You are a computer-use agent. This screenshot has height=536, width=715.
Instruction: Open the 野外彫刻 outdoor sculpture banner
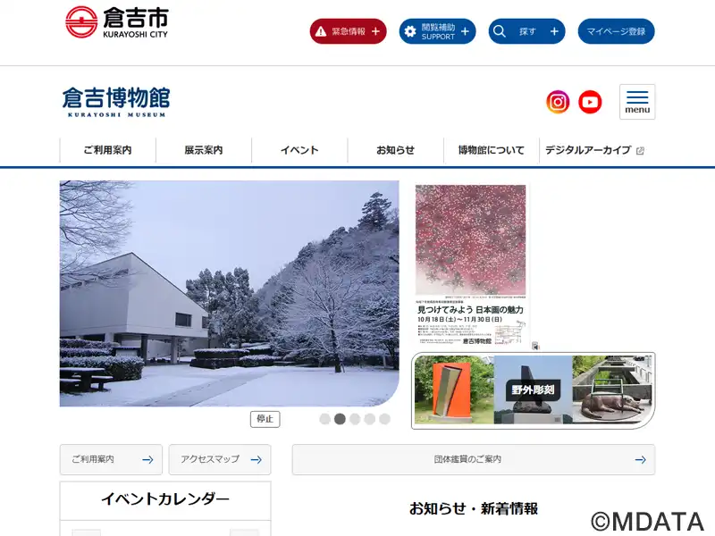click(533, 390)
